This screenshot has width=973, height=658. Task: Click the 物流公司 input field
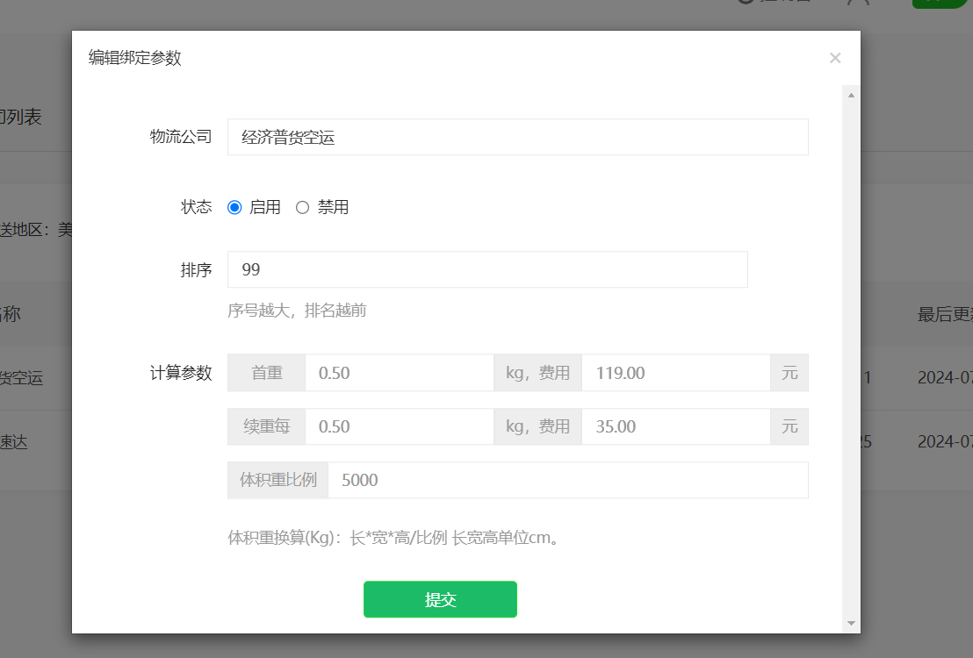[x=517, y=137]
